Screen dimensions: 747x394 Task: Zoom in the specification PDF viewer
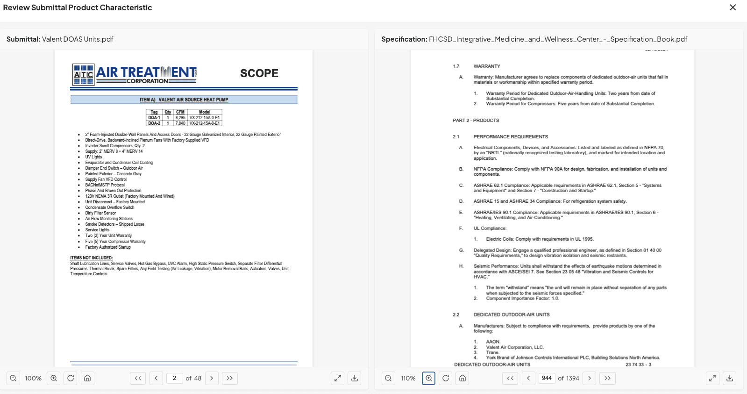429,378
